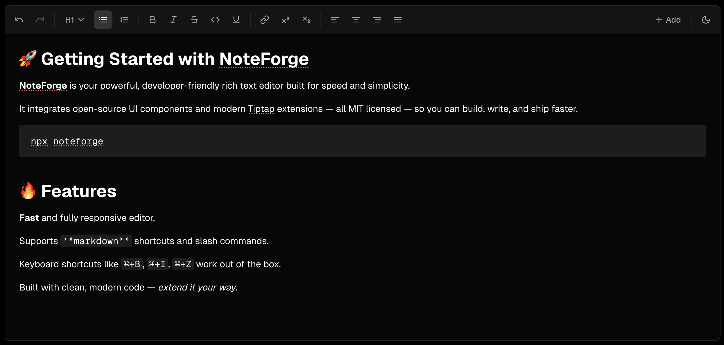Image resolution: width=724 pixels, height=345 pixels.
Task: Justify the text alignment
Action: 398,20
